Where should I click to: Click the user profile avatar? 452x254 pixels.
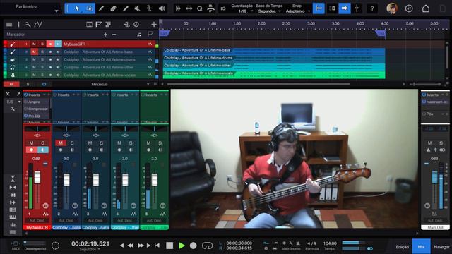click(392, 8)
